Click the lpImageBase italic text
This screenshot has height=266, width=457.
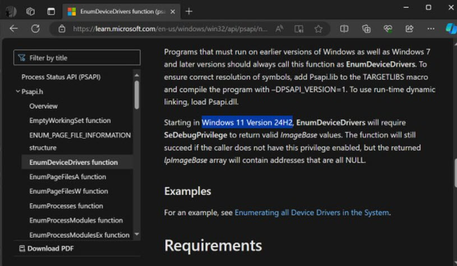[186, 160]
